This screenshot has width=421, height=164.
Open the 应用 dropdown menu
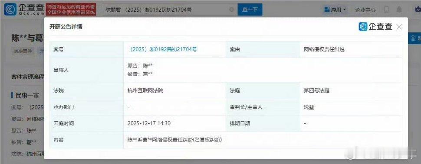(335, 10)
